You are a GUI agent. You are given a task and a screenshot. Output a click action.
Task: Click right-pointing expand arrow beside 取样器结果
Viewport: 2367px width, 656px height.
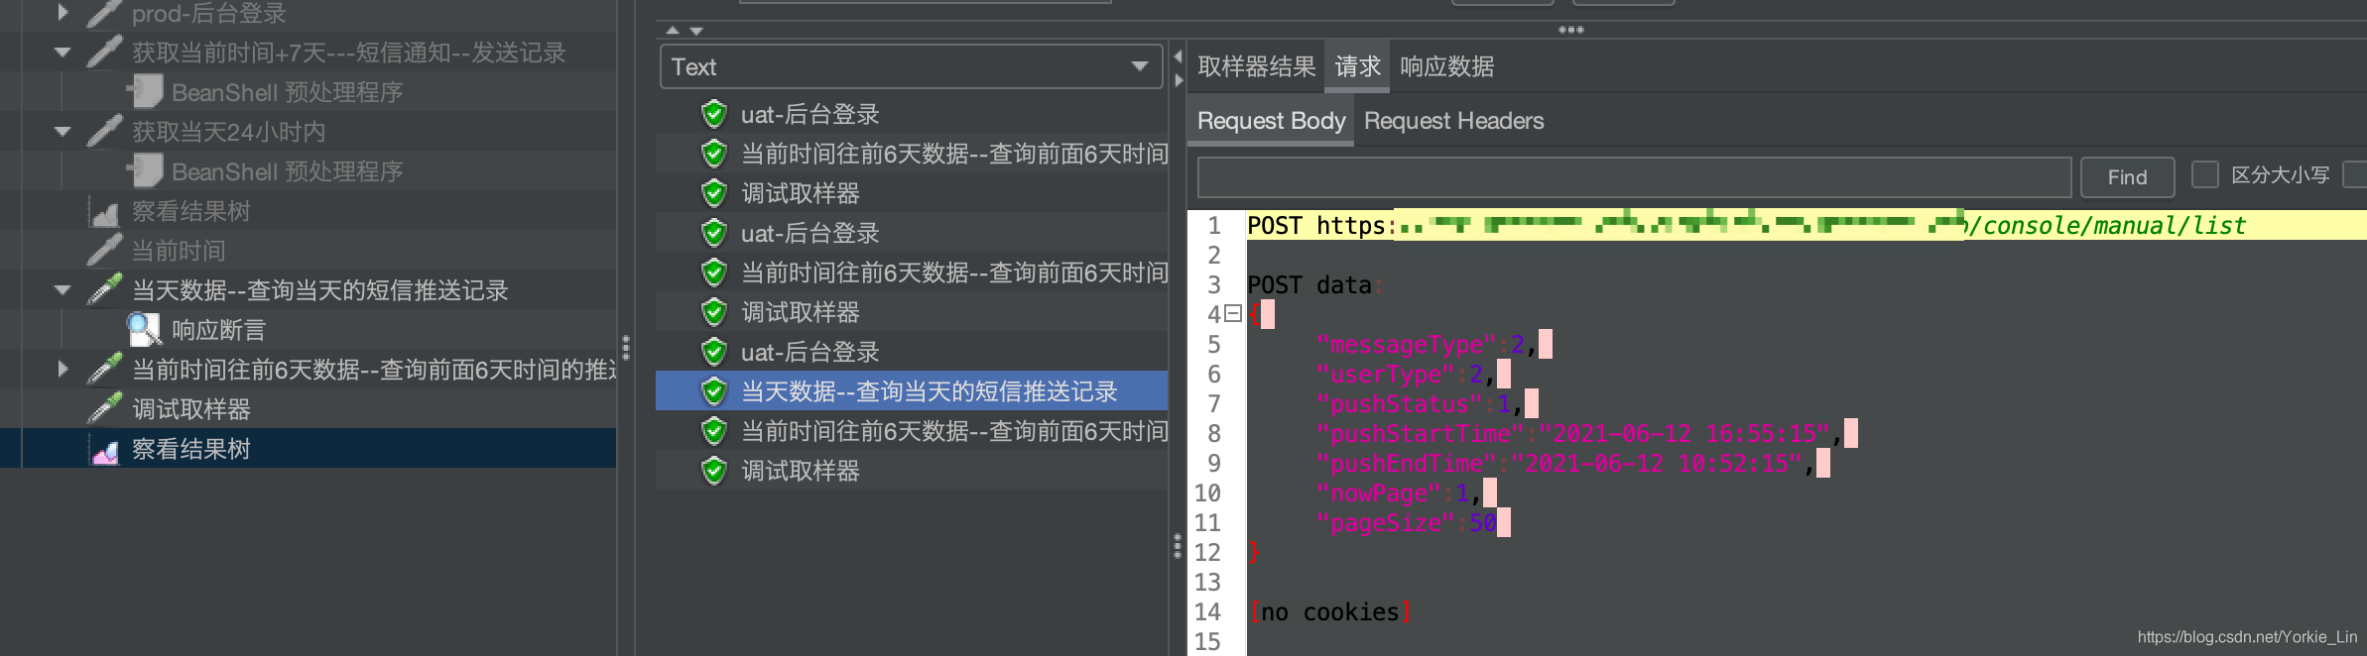click(1179, 80)
